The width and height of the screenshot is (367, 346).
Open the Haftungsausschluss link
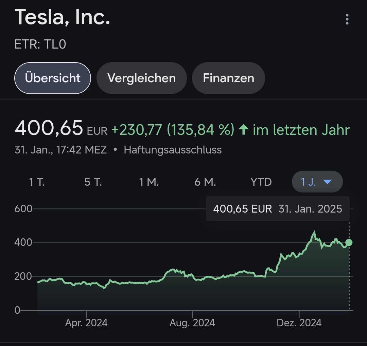point(173,150)
